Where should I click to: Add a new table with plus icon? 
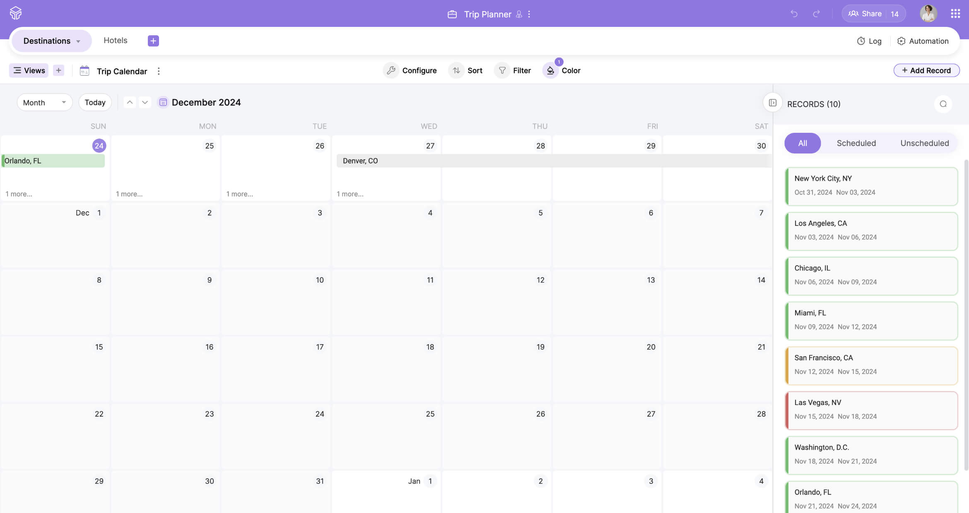153,41
